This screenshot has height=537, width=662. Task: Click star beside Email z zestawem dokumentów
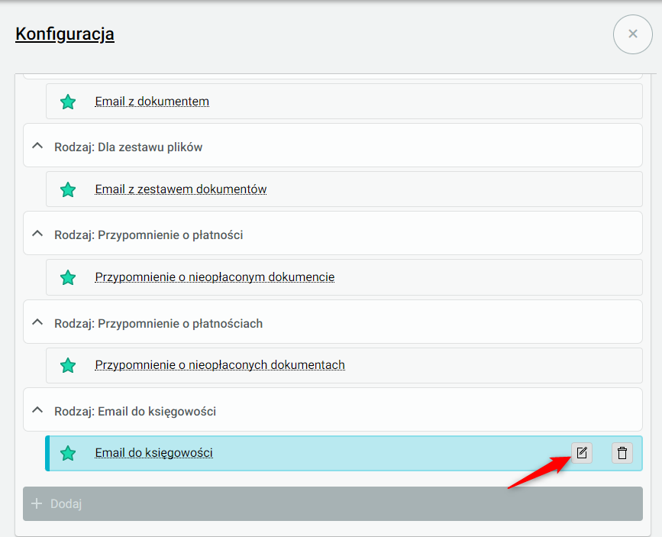[68, 189]
